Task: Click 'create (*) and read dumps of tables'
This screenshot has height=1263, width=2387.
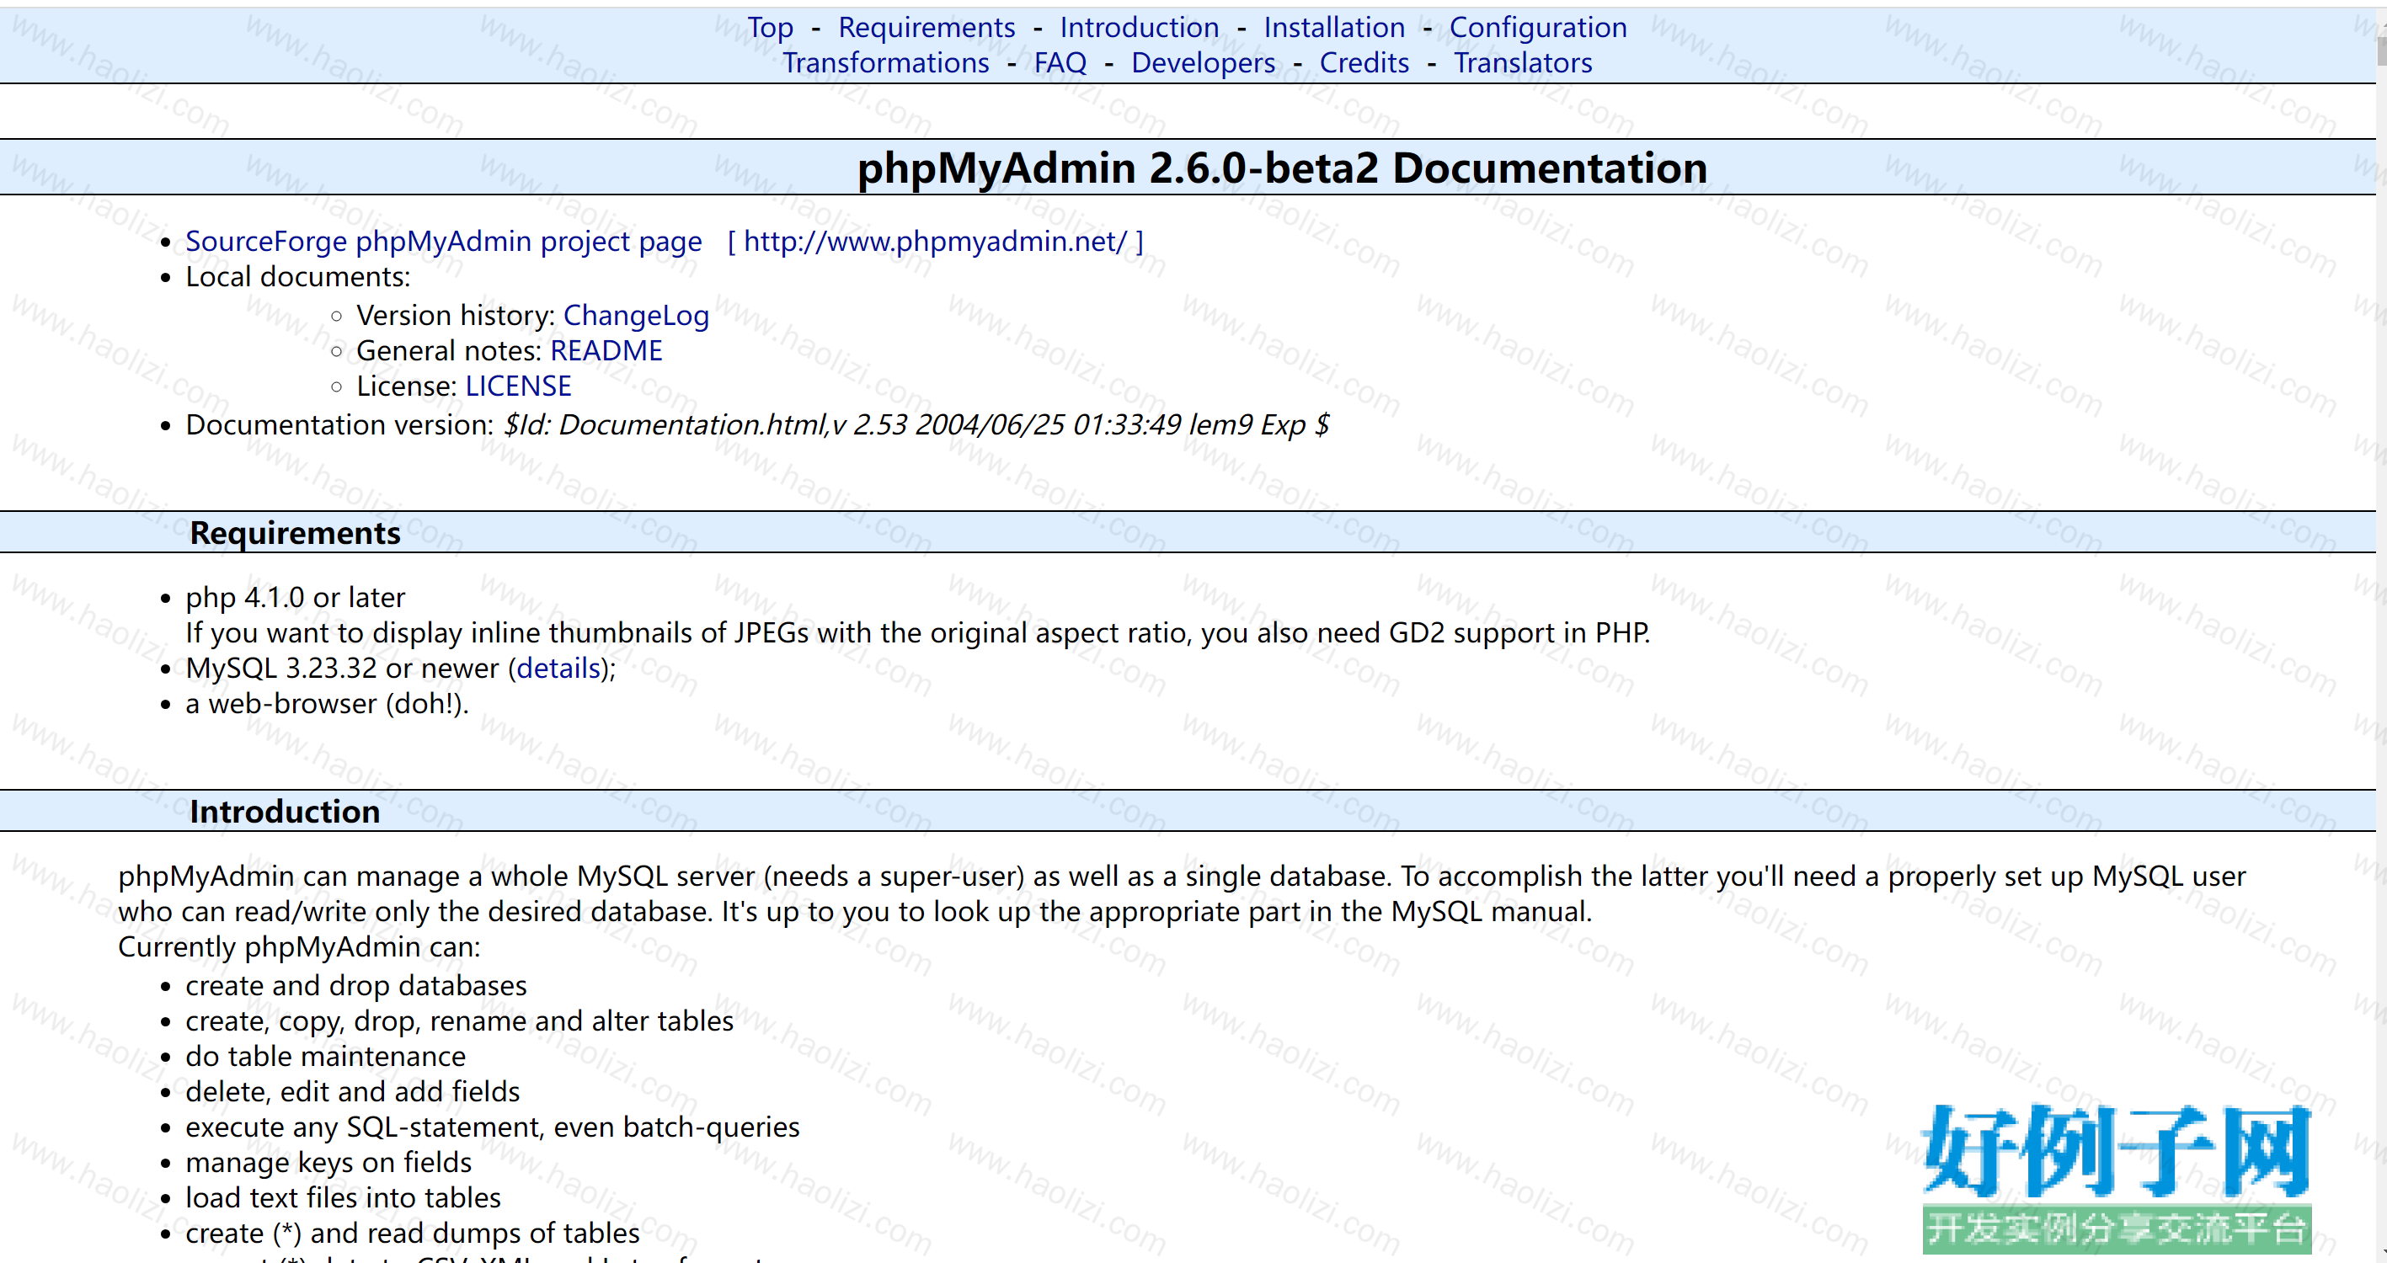Action: point(413,1234)
